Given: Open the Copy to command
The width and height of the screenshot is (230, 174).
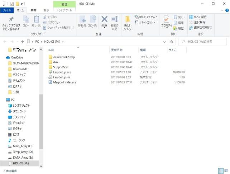Looking at the screenshot, I should point(92,21).
